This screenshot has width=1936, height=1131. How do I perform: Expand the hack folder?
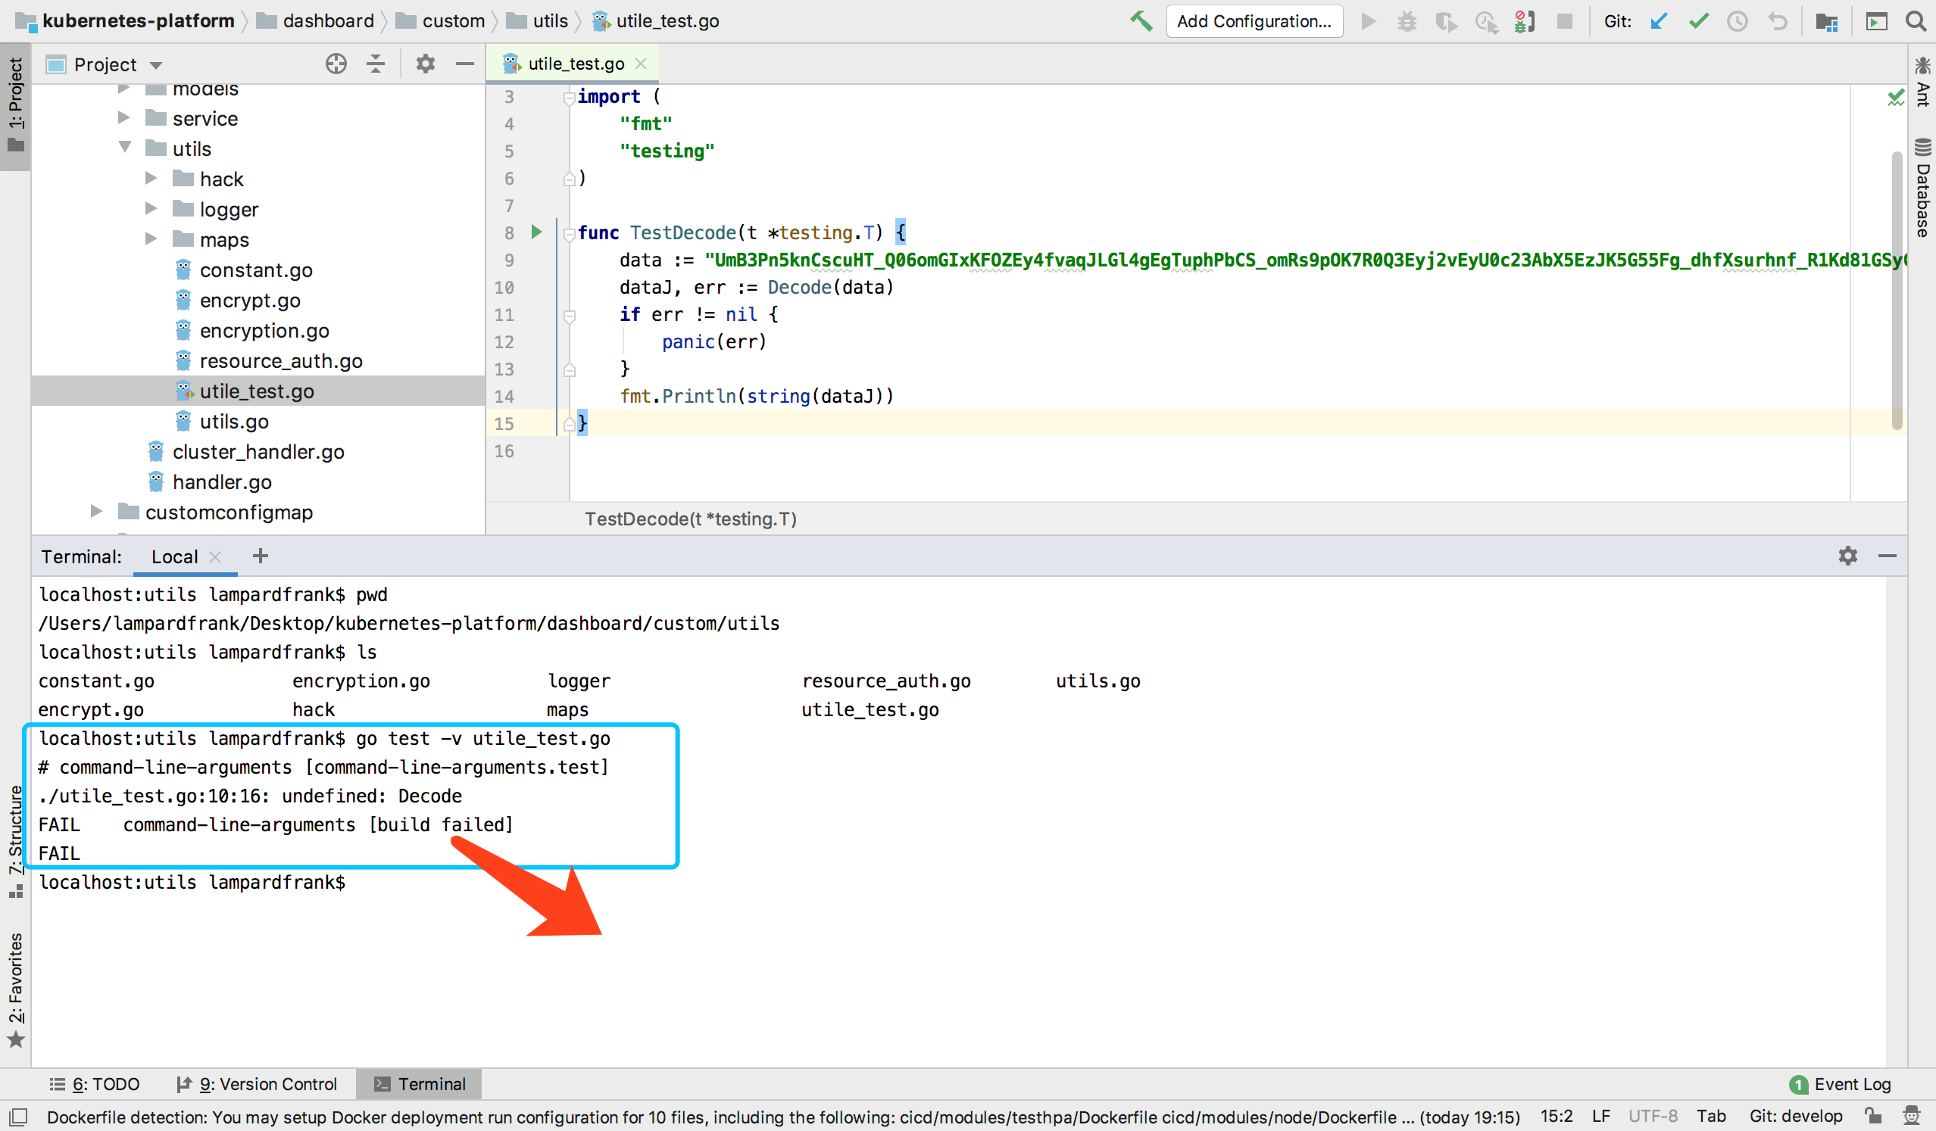(x=151, y=179)
